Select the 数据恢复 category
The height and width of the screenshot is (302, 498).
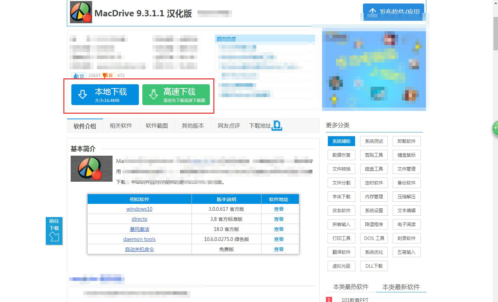[341, 155]
